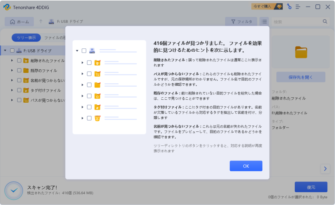The width and height of the screenshot is (335, 205).
Task: Check the タグ付けファイル checkbox
Action: tap(19, 90)
